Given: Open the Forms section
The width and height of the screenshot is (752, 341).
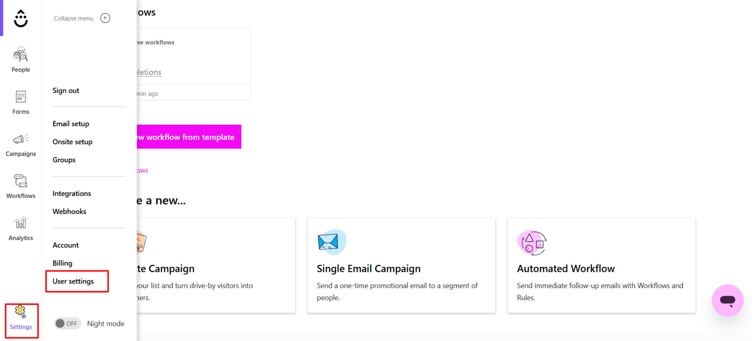Looking at the screenshot, I should click(x=21, y=102).
